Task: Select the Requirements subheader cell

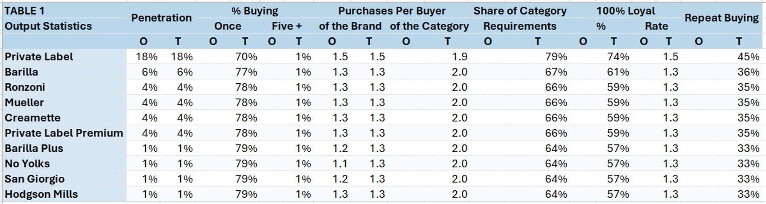Action: pyautogui.click(x=520, y=26)
